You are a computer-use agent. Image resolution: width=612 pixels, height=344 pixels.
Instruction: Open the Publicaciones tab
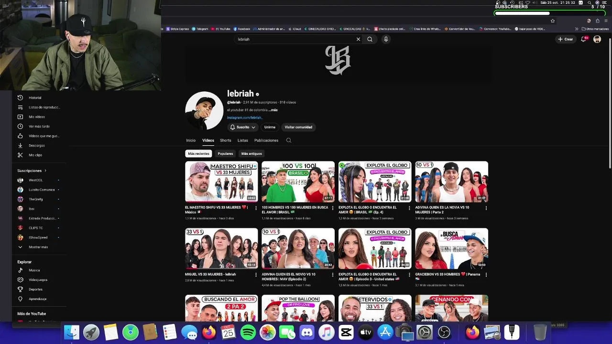266,140
